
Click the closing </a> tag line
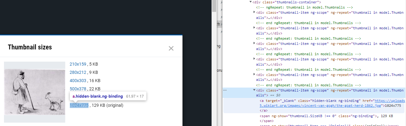(264, 110)
